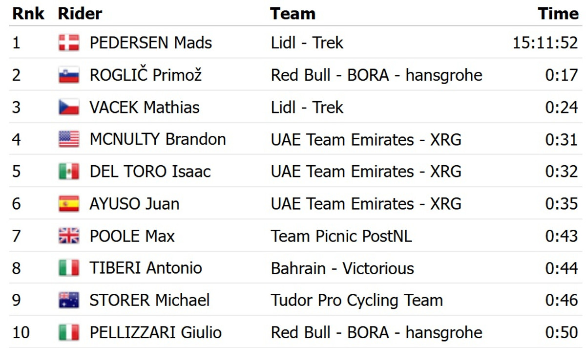Click the Italian flag beside Pellizzari
586x348 pixels.
[x=69, y=333]
